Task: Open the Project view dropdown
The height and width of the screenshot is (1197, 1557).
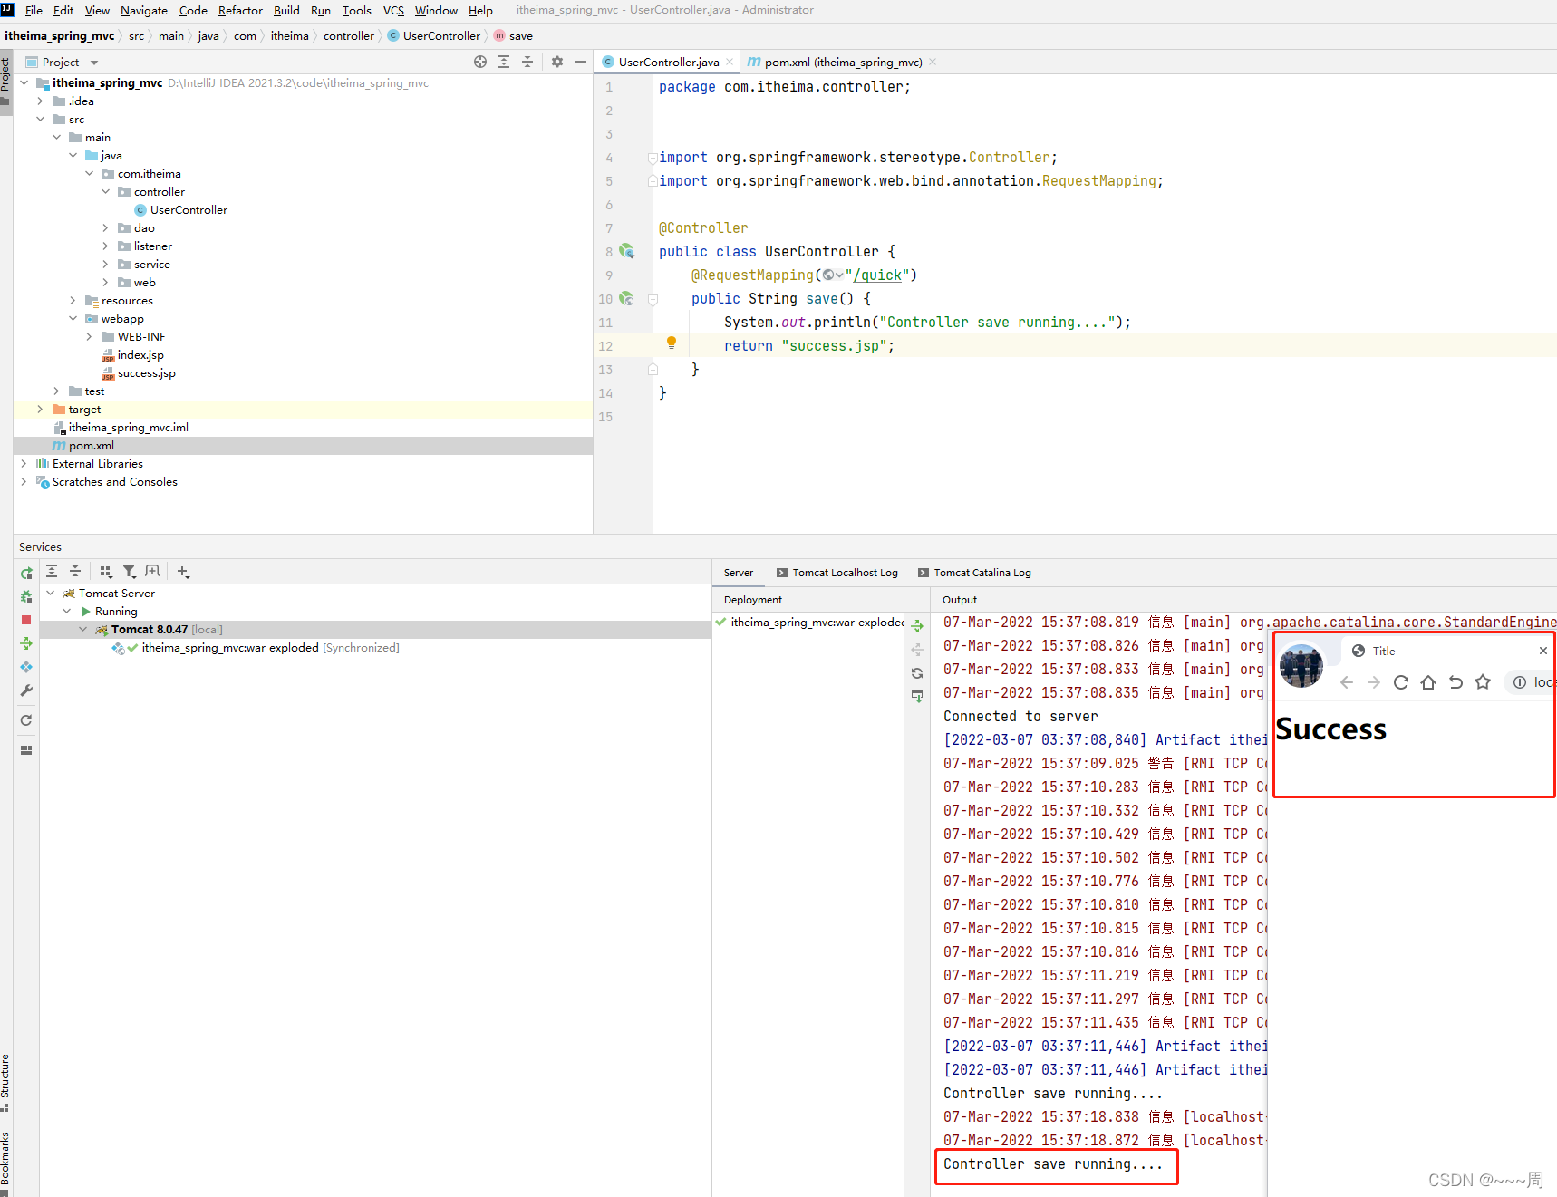Action: [x=94, y=63]
